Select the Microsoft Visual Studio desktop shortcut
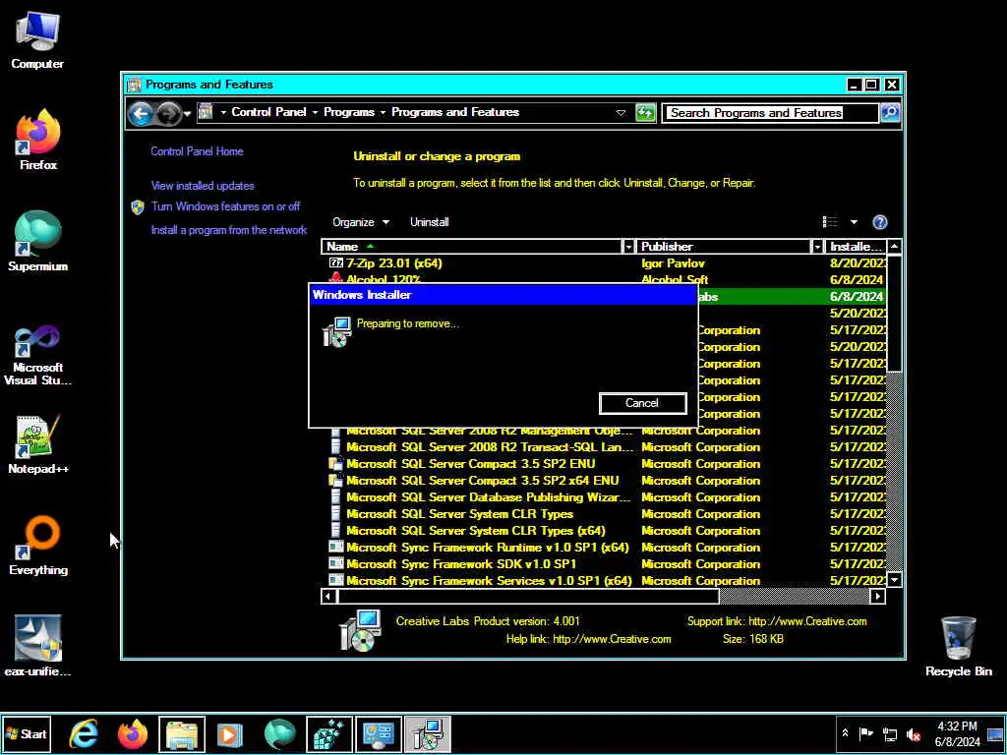Viewport: 1007px width, 755px height. [x=38, y=354]
